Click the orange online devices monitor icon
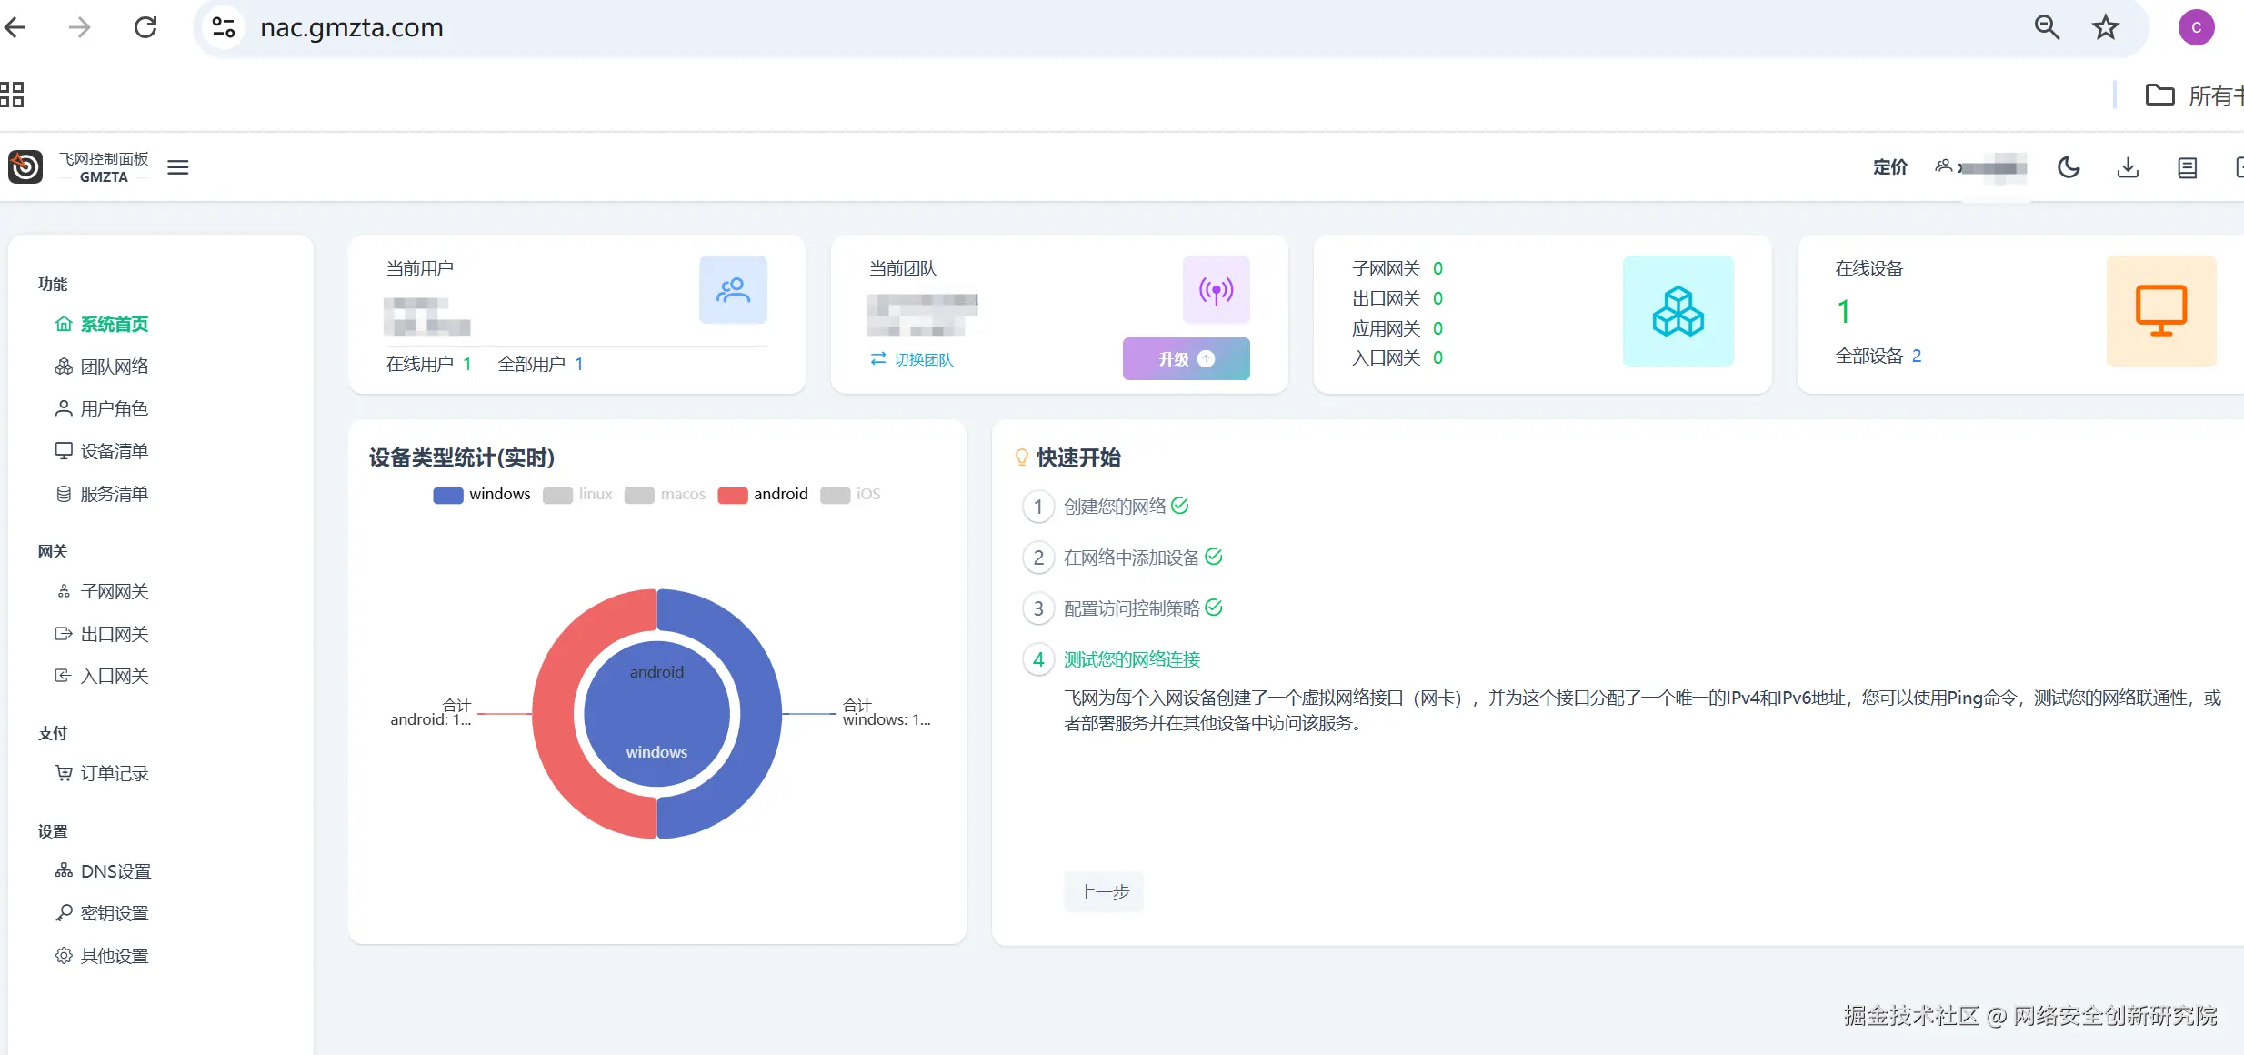This screenshot has height=1055, width=2244. point(2160,311)
